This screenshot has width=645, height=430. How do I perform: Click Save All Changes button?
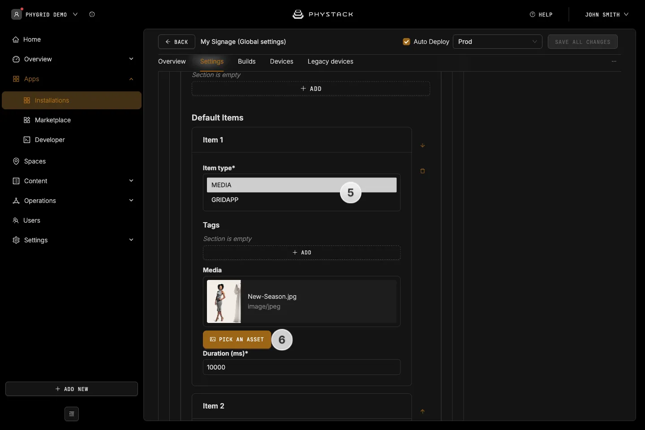[x=583, y=42]
